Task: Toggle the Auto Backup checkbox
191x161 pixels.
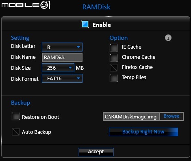Action: click(x=16, y=132)
